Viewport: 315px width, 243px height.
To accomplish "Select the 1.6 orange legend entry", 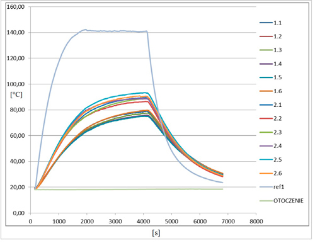I will click(x=270, y=91).
